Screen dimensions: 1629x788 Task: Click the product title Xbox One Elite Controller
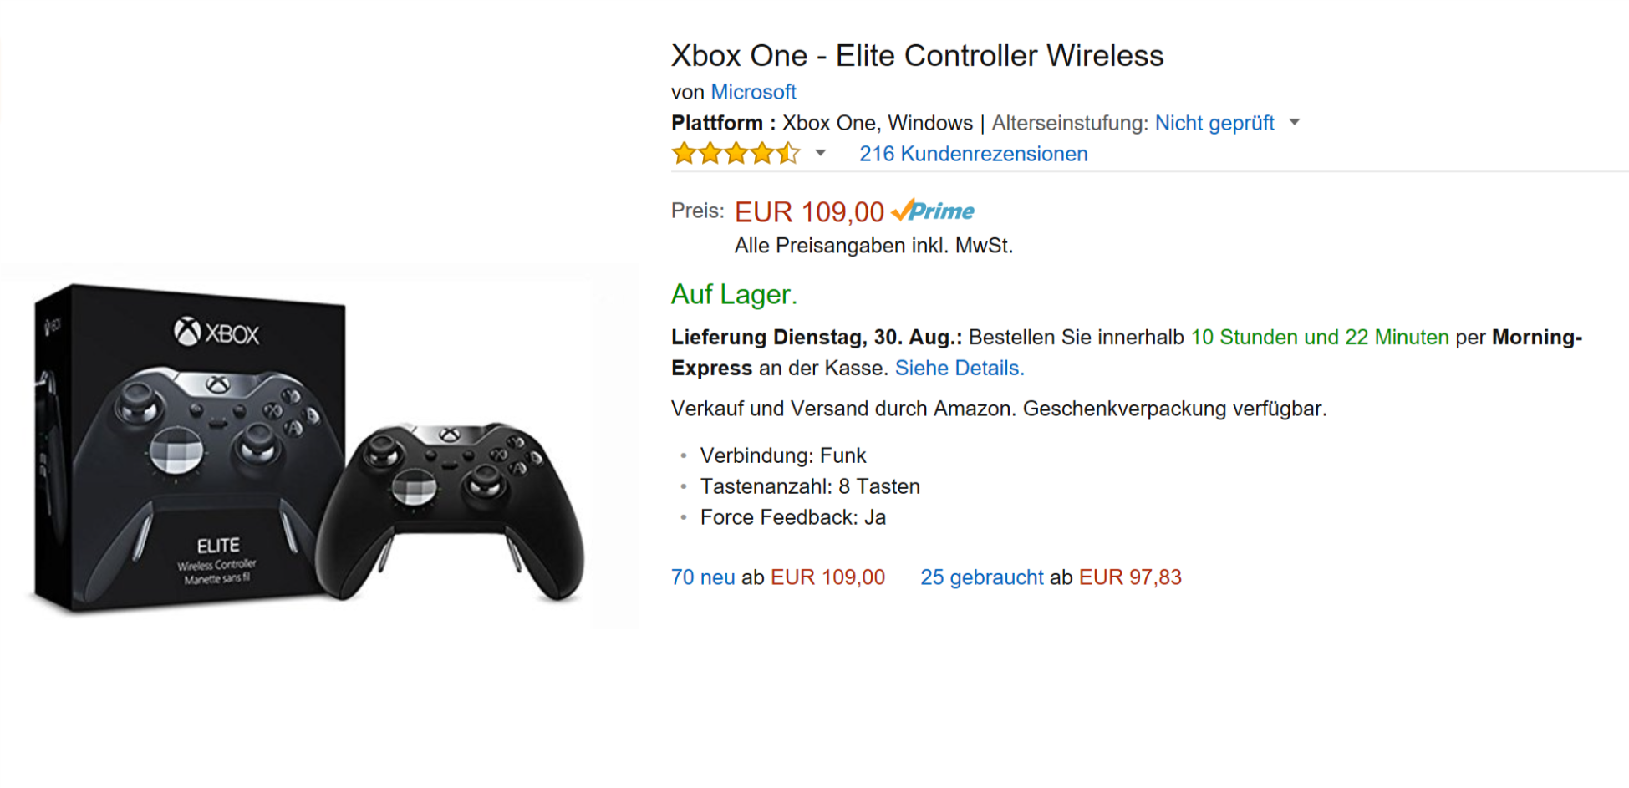(917, 56)
